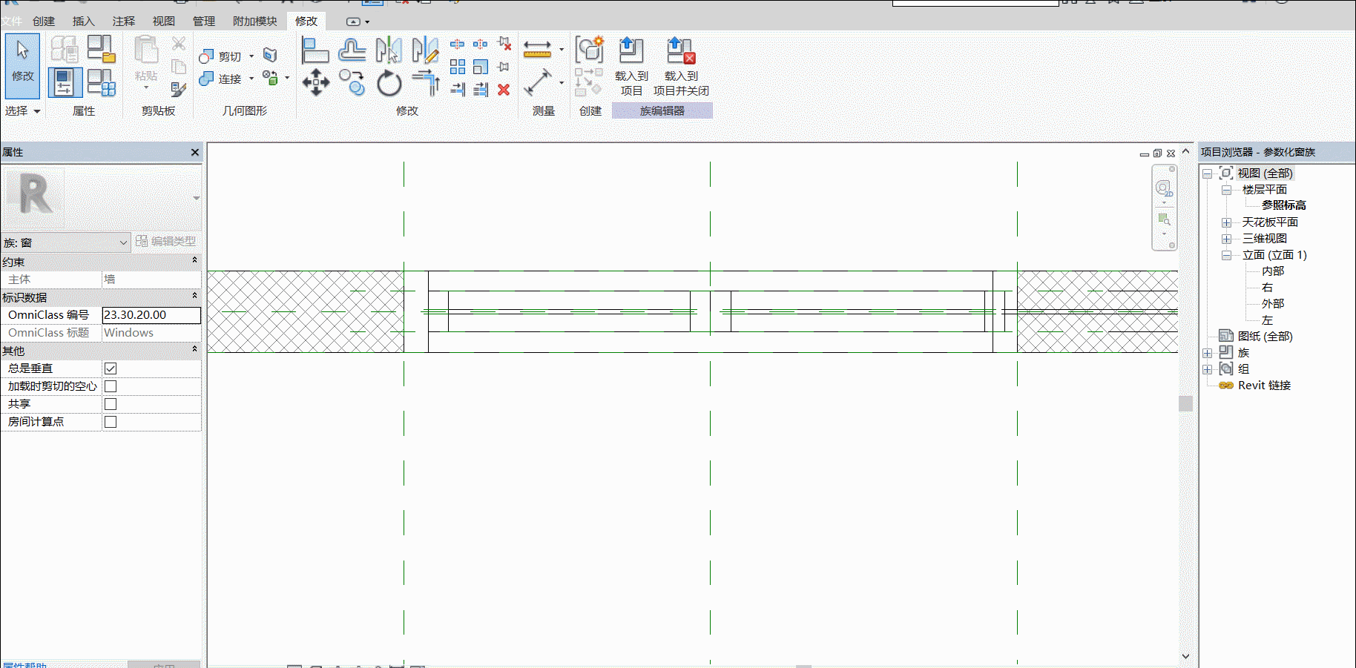The height and width of the screenshot is (668, 1356).
Task: Choose the Mirror - Pick Axis tool
Action: [x=389, y=50]
